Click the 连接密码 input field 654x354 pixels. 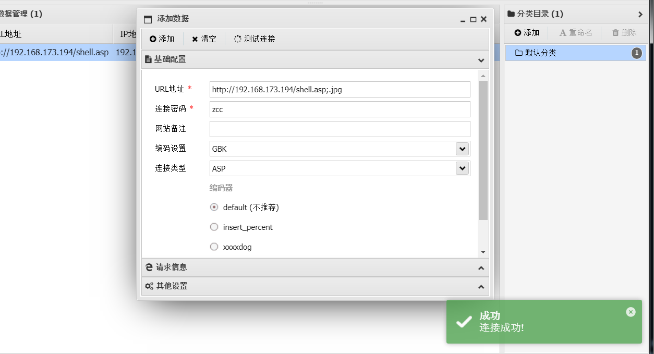click(x=340, y=109)
